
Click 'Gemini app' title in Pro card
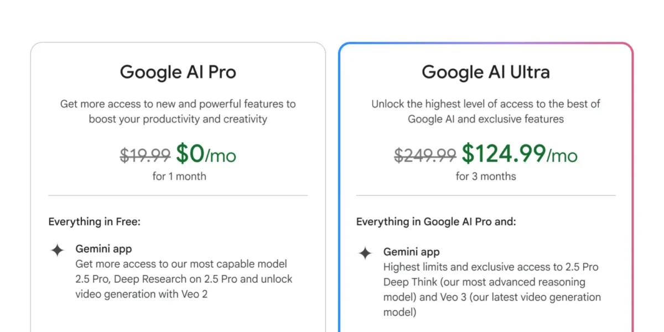[103, 249]
